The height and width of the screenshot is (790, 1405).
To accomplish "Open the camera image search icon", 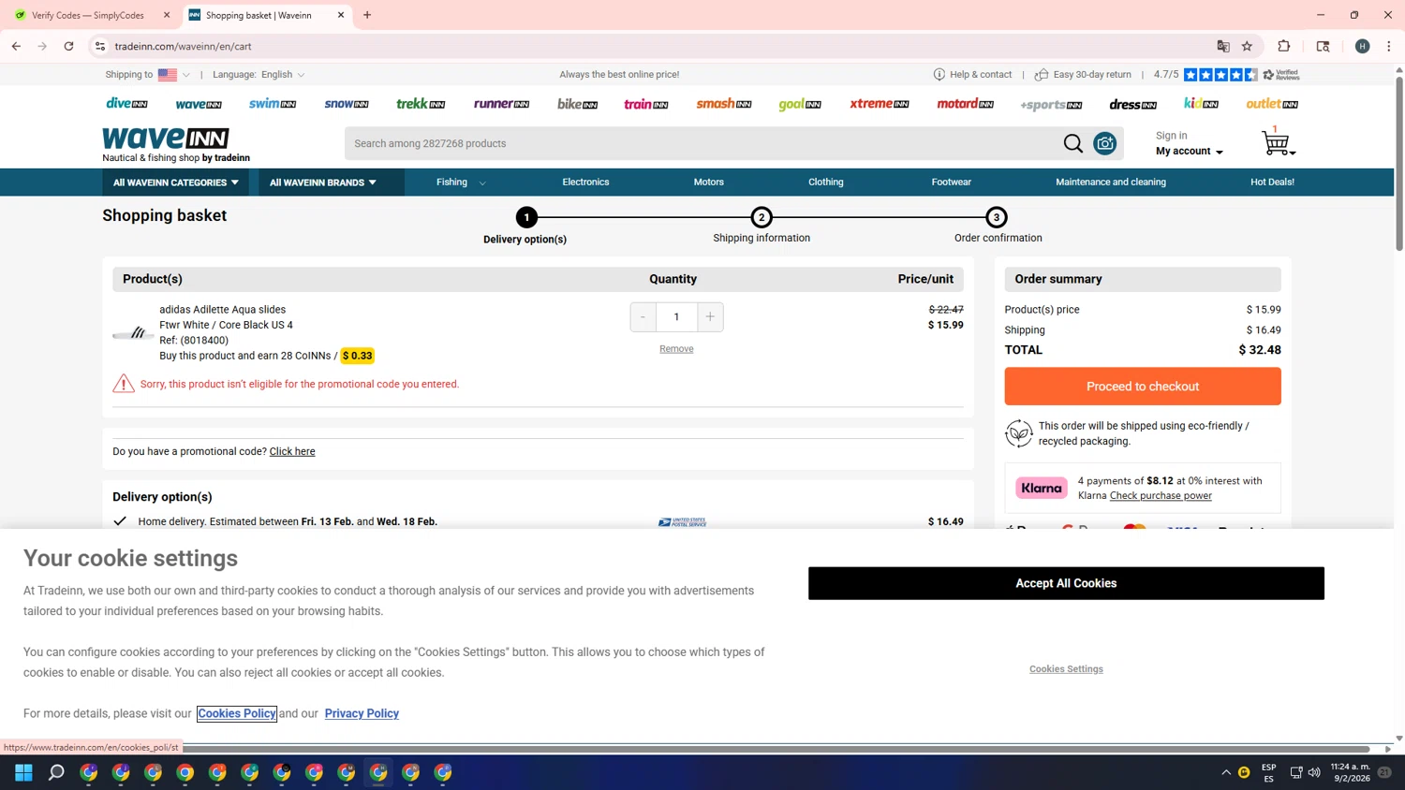I will tap(1105, 143).
